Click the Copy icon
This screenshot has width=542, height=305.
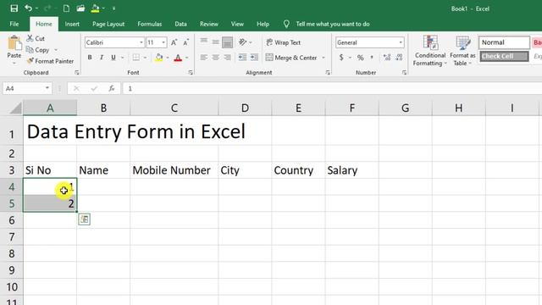(30, 49)
